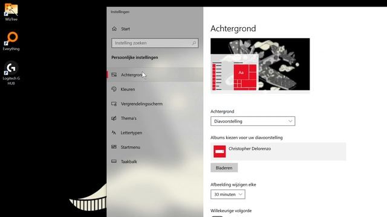Viewport: 387px width, 217px height.
Task: Click the Persoonlijke instellingen heading
Action: (135, 57)
